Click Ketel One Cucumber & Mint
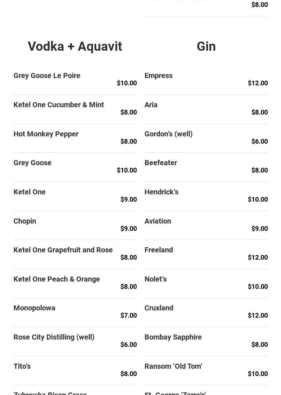 (58, 105)
